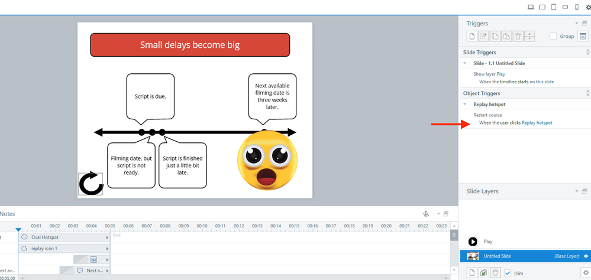This screenshot has width=591, height=280.
Task: Create a new trigger
Action: tap(471, 36)
